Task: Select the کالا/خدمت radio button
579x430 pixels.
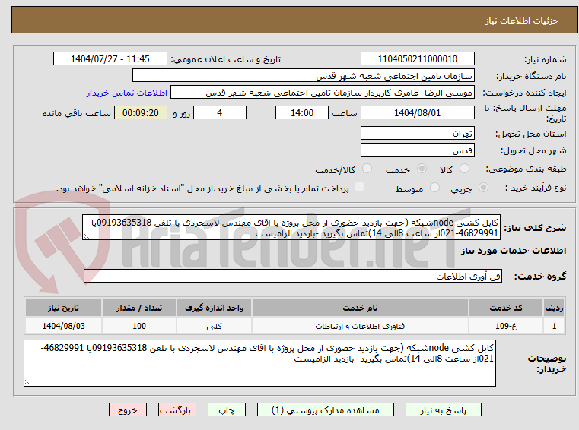Action: click(367, 169)
